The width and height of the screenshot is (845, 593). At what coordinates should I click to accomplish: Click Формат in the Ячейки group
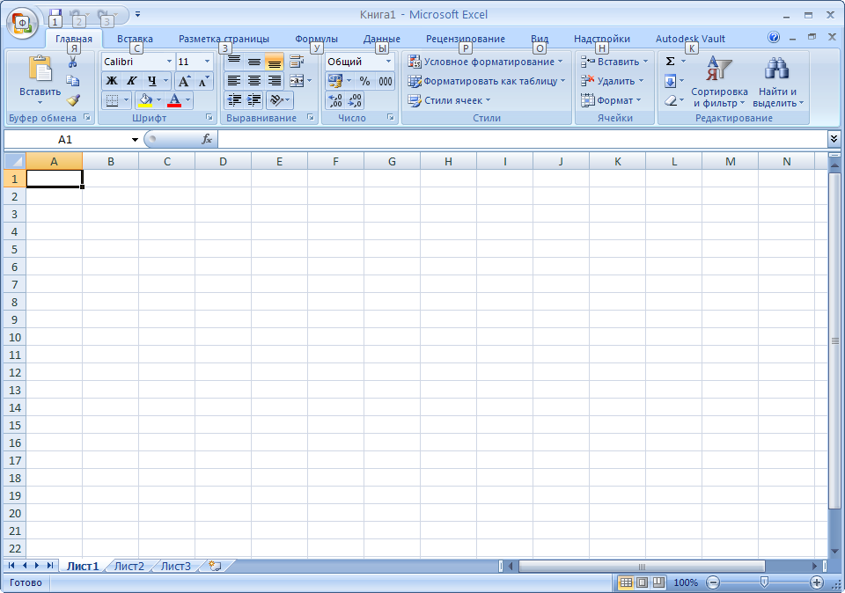click(611, 100)
